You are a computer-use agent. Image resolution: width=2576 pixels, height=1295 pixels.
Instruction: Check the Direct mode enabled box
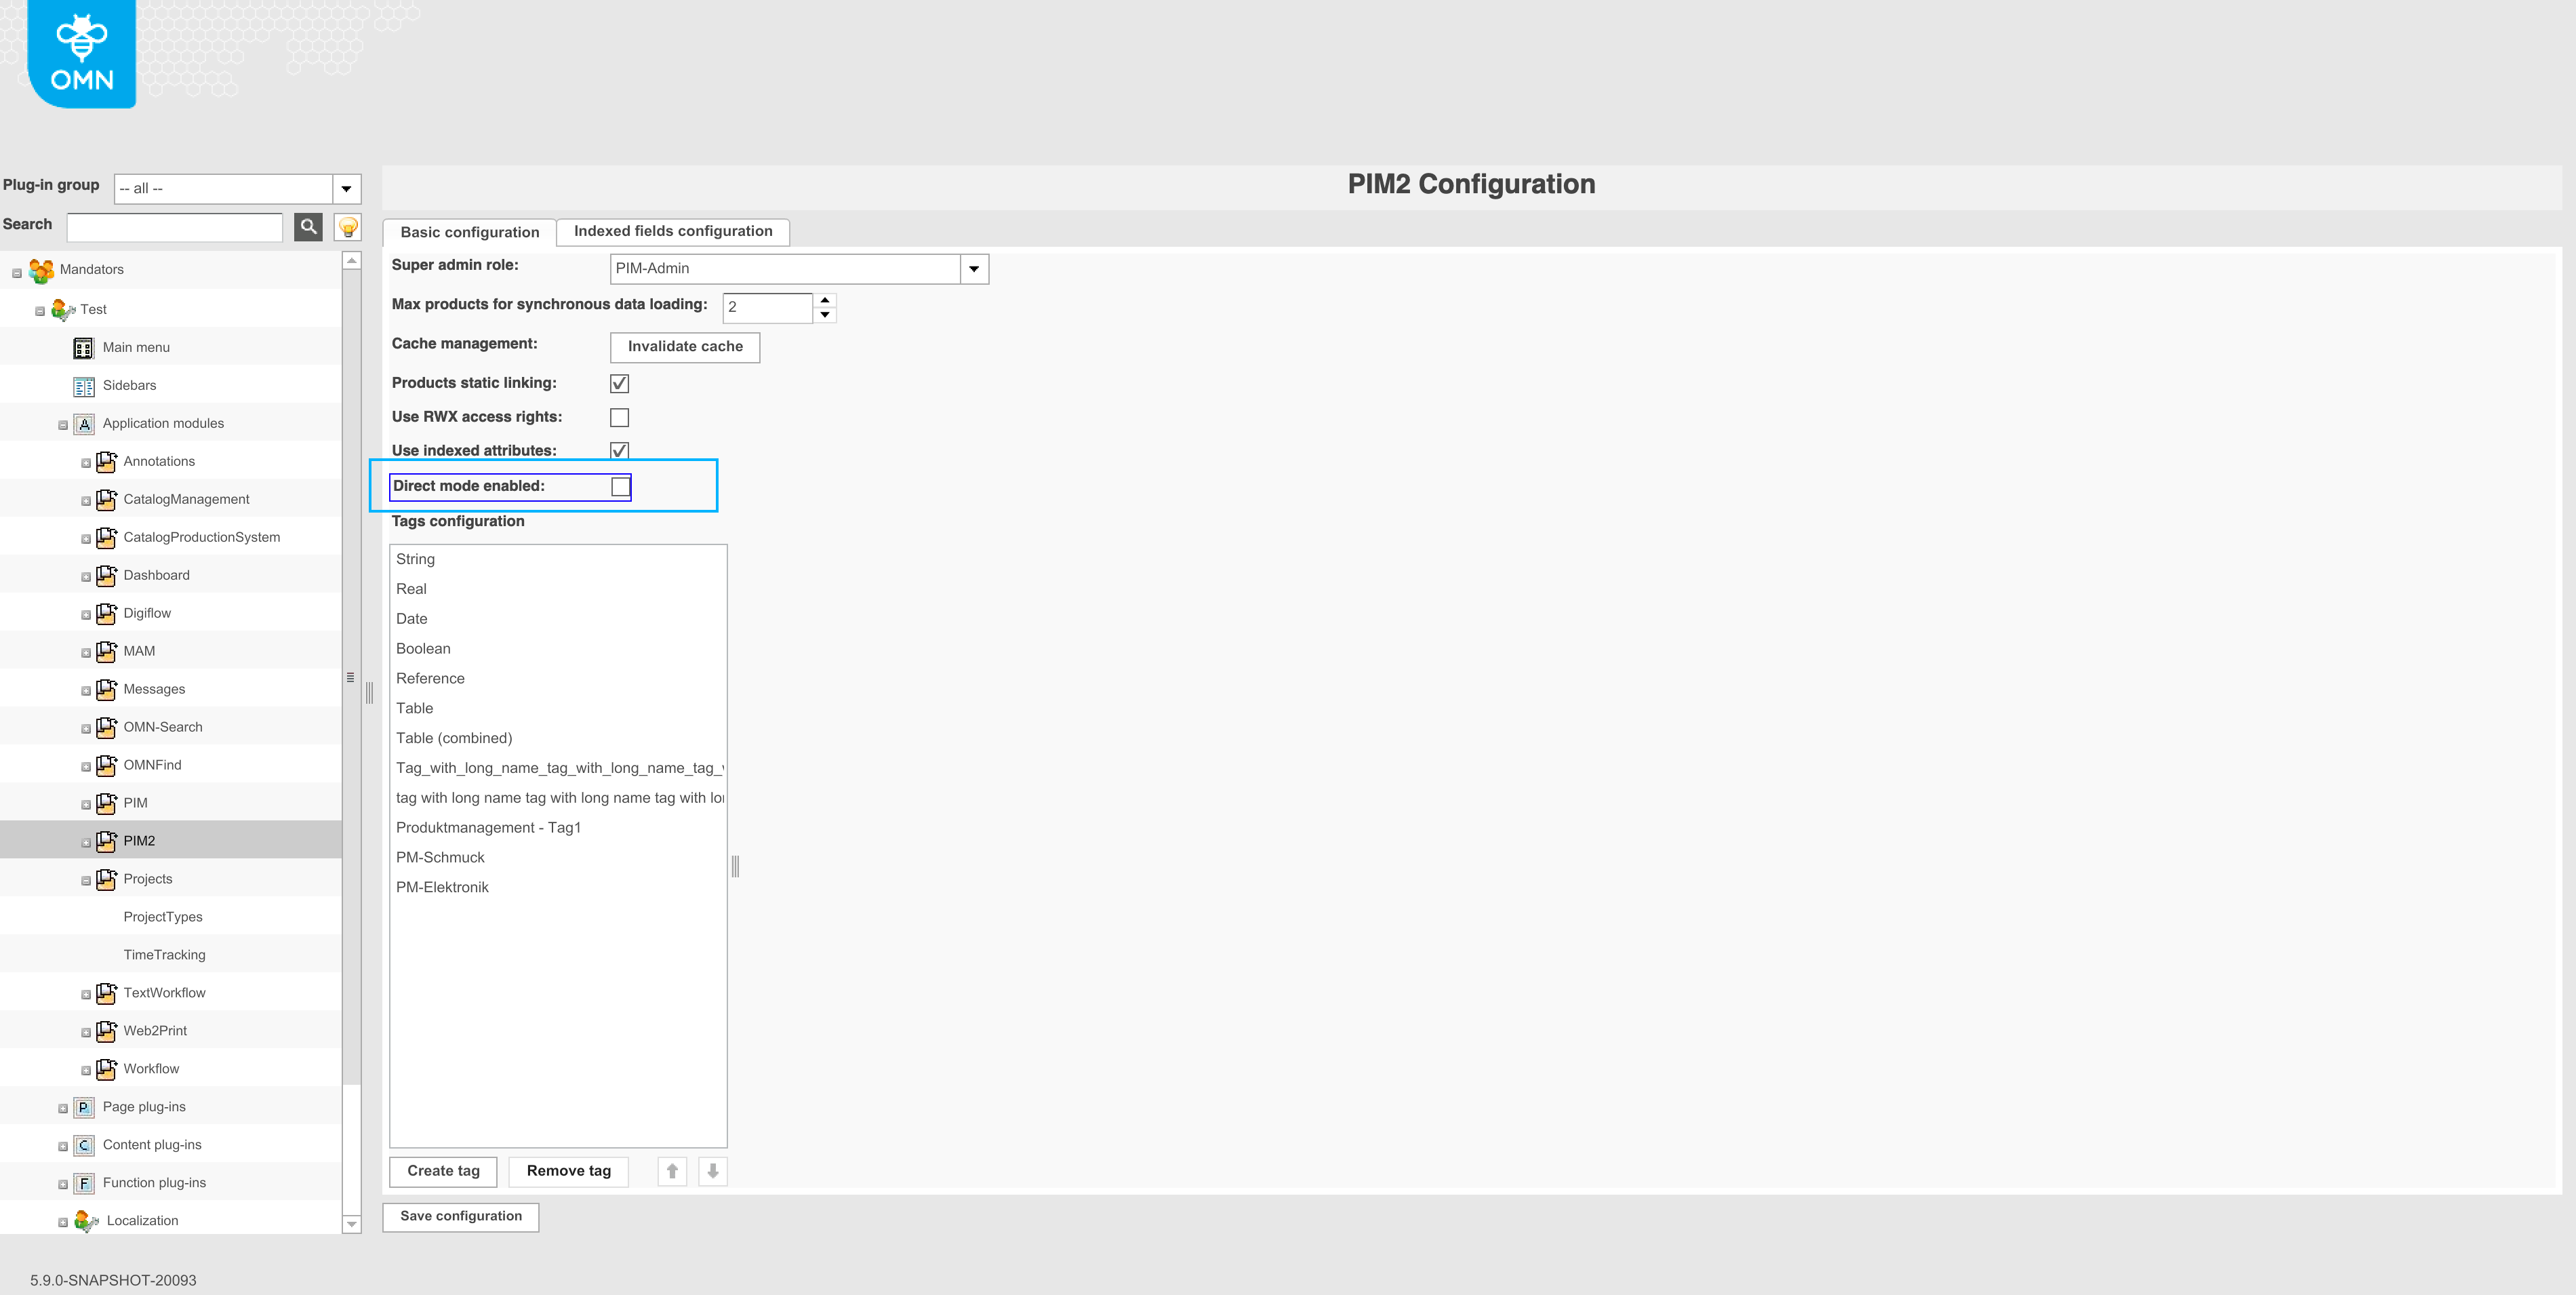pos(620,487)
